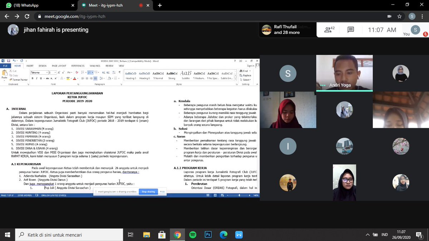Hide the screen sharing notification bar
429x241 pixels.
tap(163, 191)
